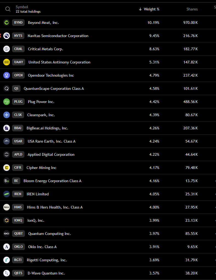216x280 pixels.
Task: Click the Rigetti Computing logo icon
Action: tap(7, 260)
